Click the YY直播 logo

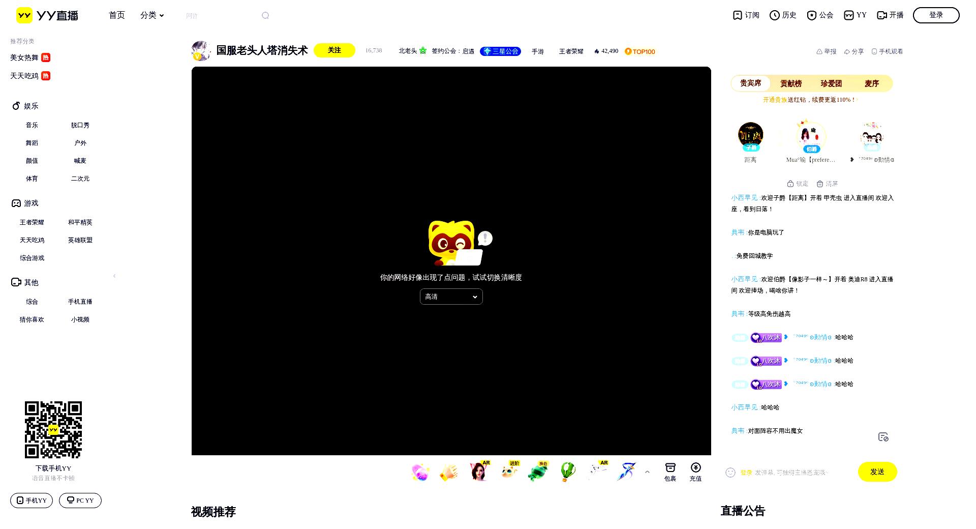pos(47,15)
